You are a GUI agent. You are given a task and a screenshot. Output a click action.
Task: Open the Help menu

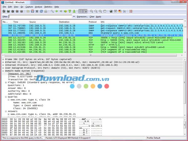pos(57,7)
